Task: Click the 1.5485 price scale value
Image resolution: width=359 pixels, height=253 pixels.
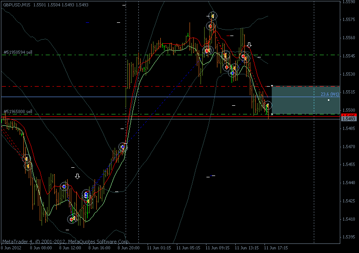Action: point(348,129)
